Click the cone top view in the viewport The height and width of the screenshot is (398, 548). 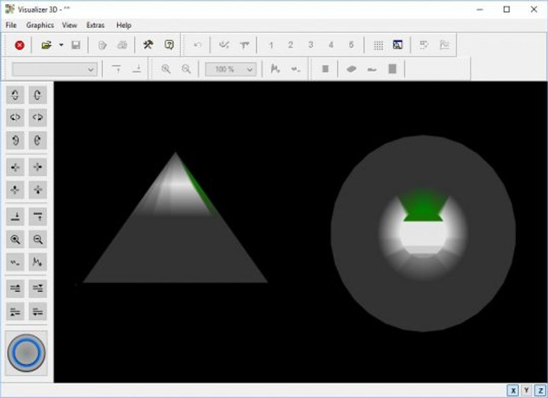[423, 233]
